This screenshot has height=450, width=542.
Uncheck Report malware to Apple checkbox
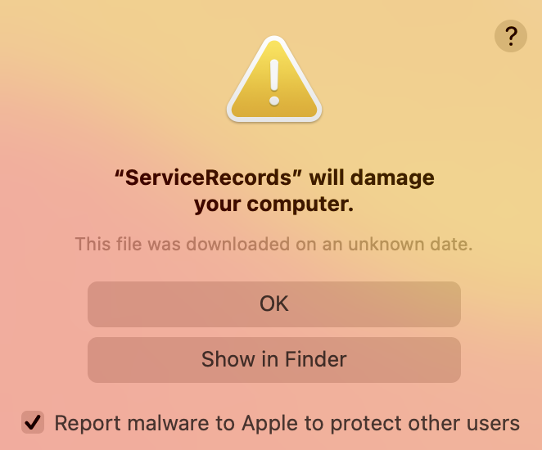tap(33, 423)
